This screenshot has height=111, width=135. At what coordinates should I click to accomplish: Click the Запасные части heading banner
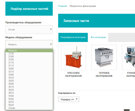pos(97,21)
